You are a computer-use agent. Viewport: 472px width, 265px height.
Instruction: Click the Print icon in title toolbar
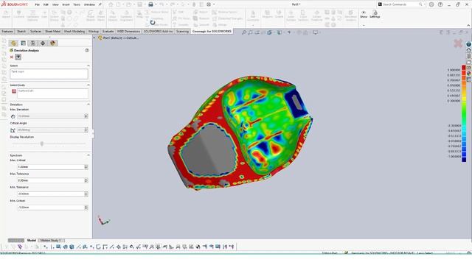150,4
